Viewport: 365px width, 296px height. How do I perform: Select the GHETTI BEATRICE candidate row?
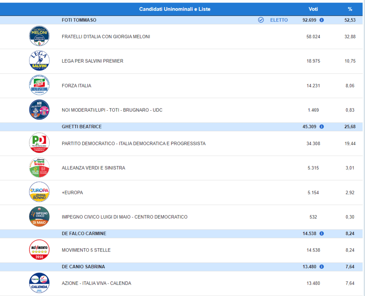click(x=81, y=127)
